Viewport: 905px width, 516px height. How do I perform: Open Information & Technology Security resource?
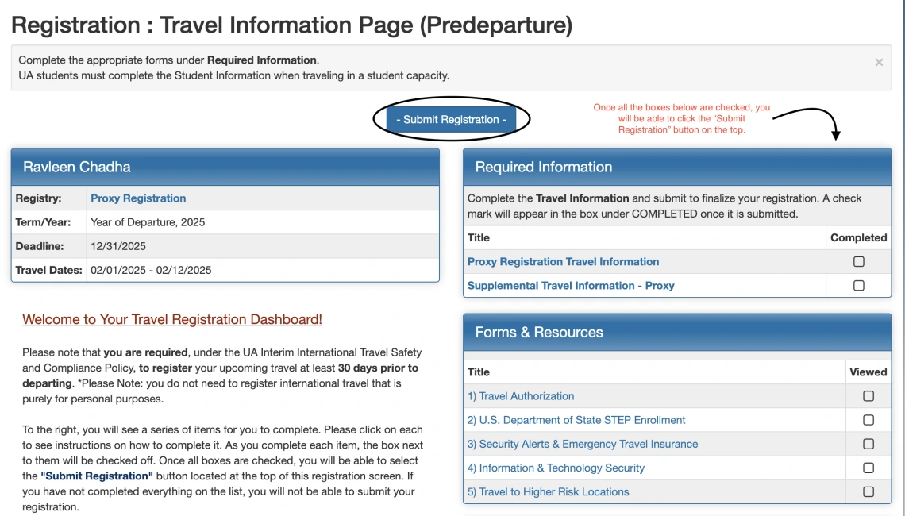[556, 468]
